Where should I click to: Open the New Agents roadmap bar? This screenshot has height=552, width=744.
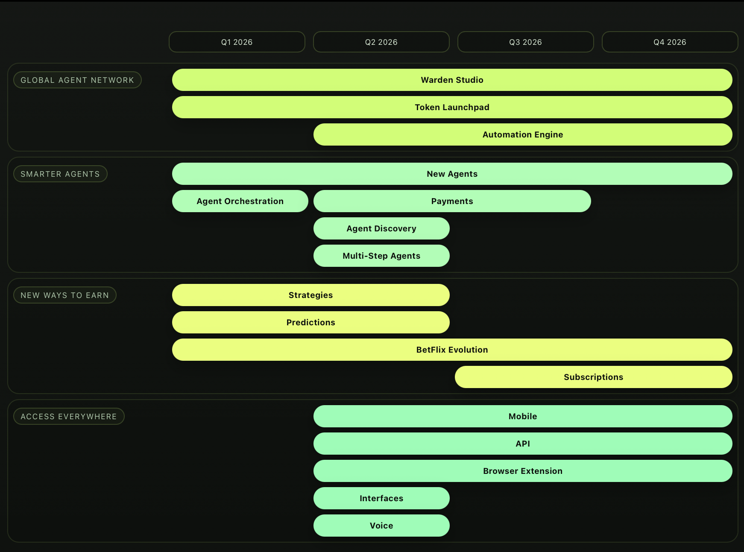pos(452,174)
